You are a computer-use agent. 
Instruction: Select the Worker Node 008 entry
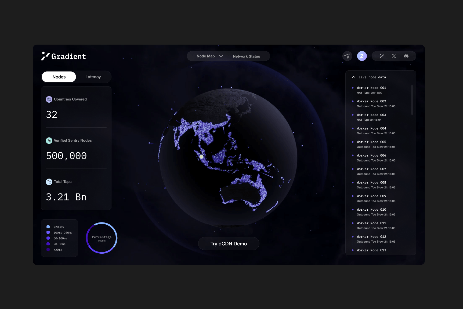click(x=376, y=185)
